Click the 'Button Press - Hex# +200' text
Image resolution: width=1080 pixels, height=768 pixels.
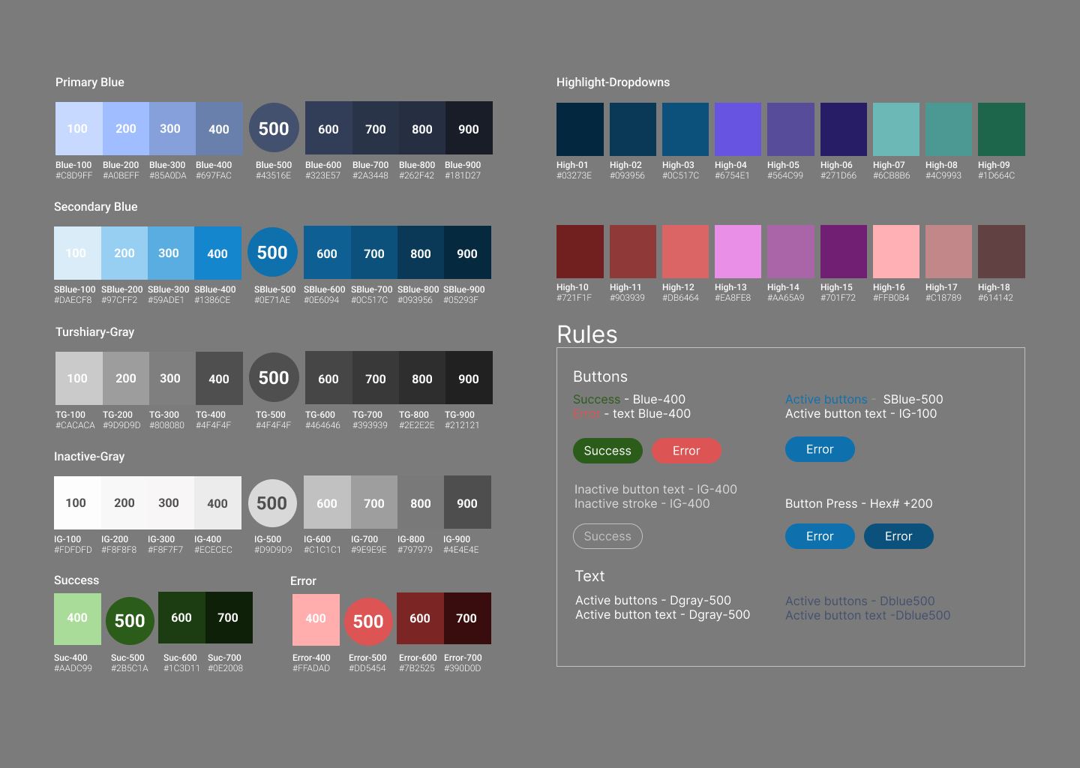point(859,504)
